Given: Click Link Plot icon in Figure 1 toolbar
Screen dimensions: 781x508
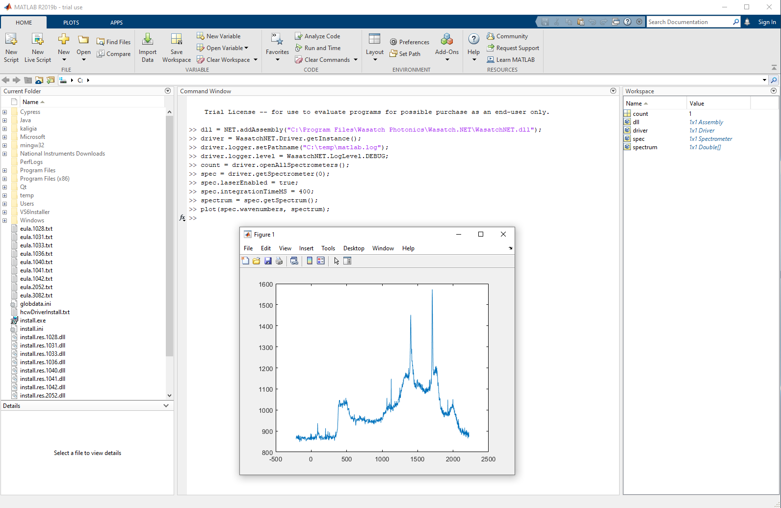Looking at the screenshot, I should coord(294,261).
